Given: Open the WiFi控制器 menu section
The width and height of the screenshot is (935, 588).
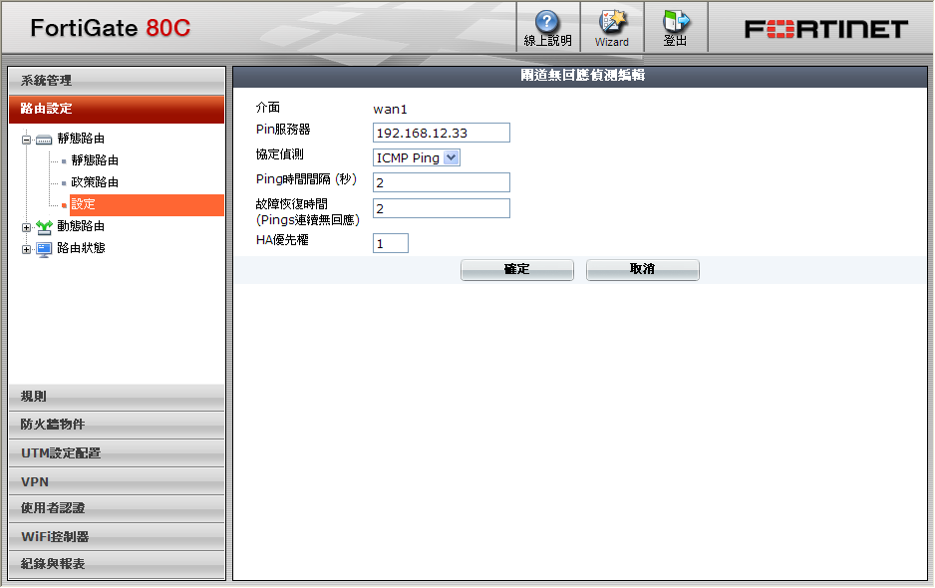Looking at the screenshot, I should tap(117, 537).
